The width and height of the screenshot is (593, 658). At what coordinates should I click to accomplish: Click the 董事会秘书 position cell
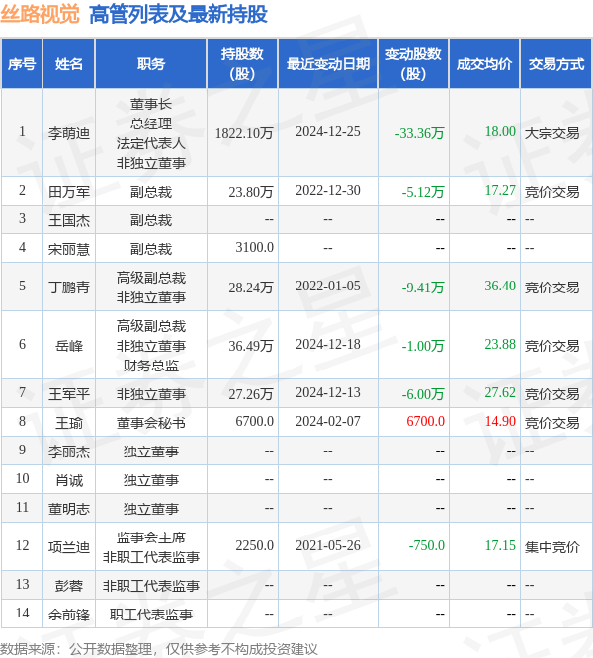point(151,422)
